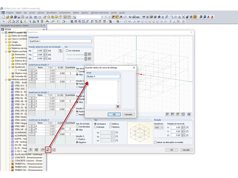Screen dimensions: 238x178
Task: Click the Undo arrow in the toolbar
Action: 36,17
